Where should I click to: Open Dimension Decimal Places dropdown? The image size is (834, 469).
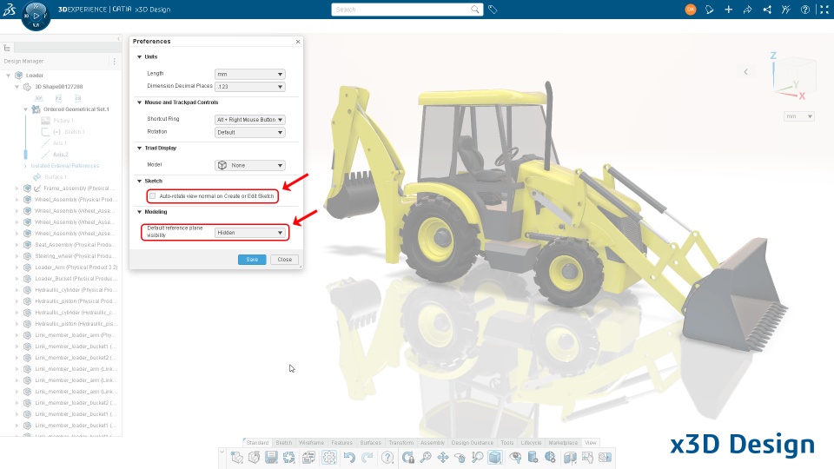click(249, 87)
